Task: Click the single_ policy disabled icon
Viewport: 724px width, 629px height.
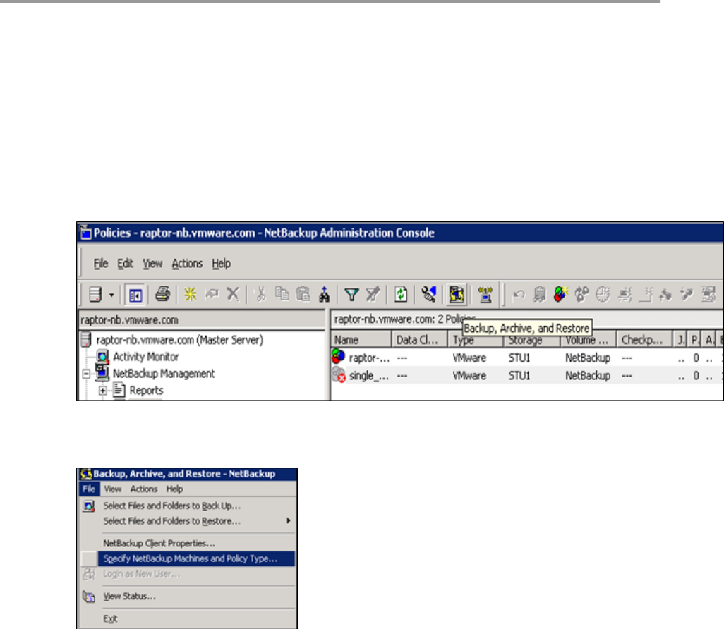Action: coord(339,374)
